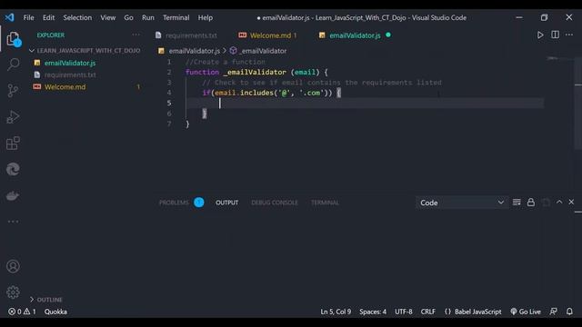Screen dimensions: 582x327
Task: Open the Manage settings gear
Action: point(13,292)
